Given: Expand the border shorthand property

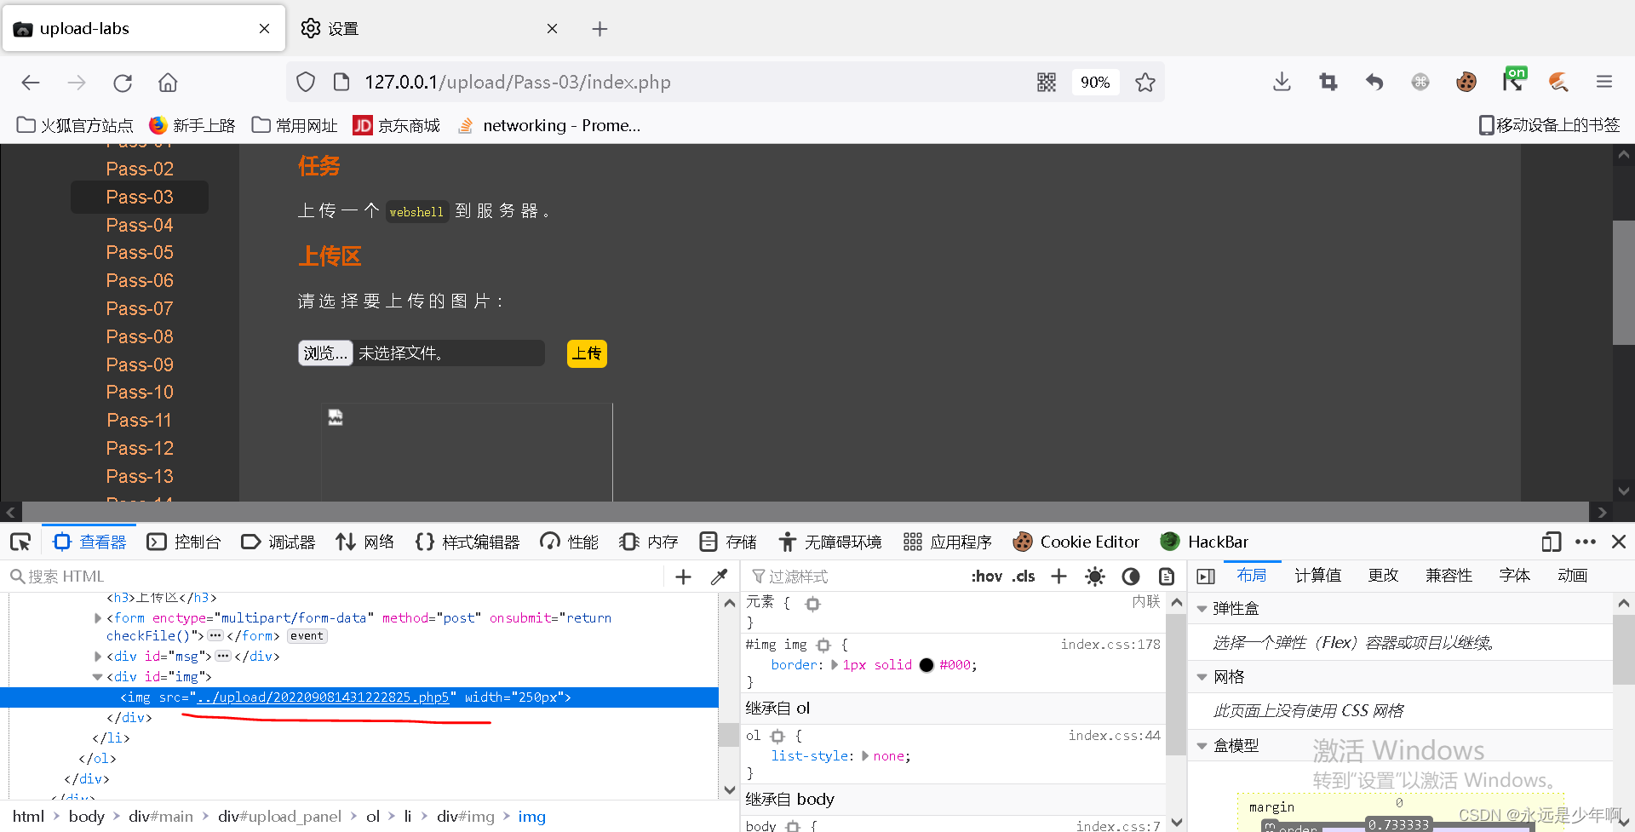Looking at the screenshot, I should [x=835, y=665].
